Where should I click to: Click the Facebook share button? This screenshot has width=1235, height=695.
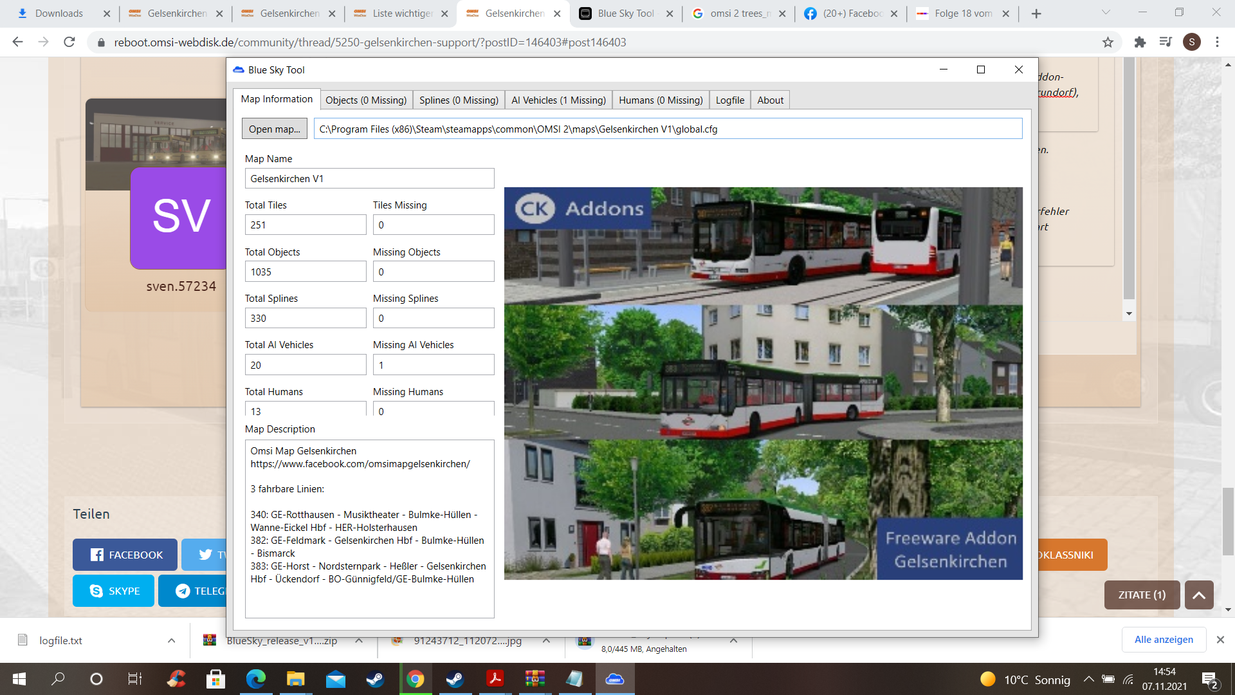click(125, 555)
